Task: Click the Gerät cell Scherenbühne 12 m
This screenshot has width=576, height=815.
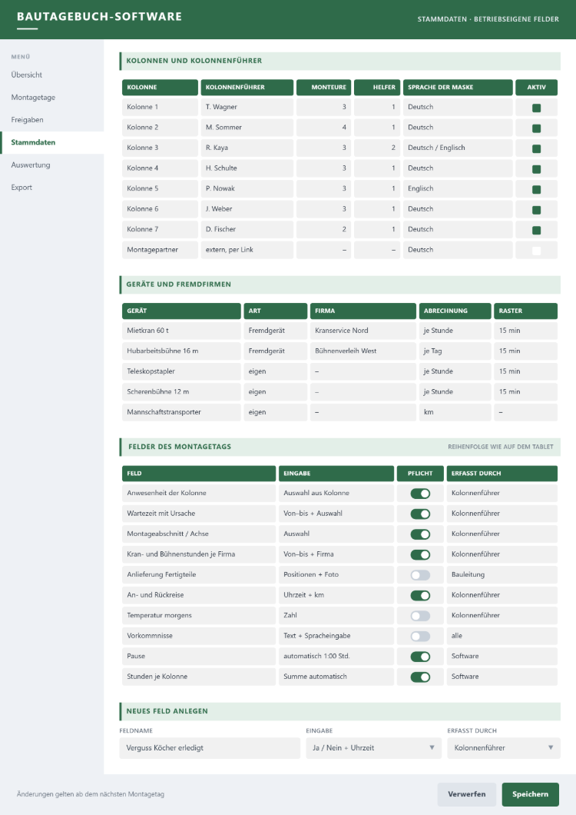Action: click(x=181, y=392)
